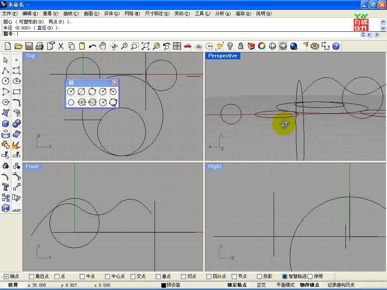
Task: Open a file with the folder icon
Action: 19,46
